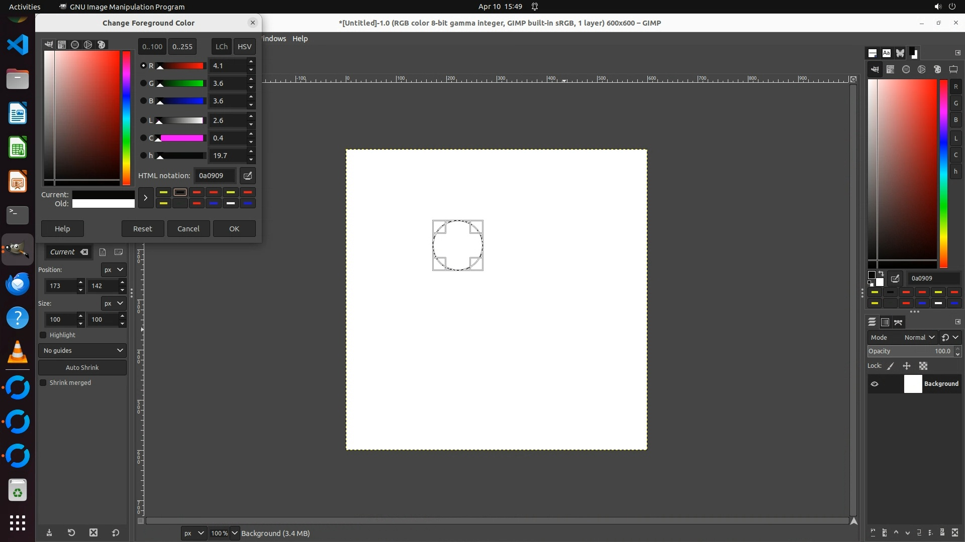Open the zoom percentage dropdown in status bar

tap(234, 533)
